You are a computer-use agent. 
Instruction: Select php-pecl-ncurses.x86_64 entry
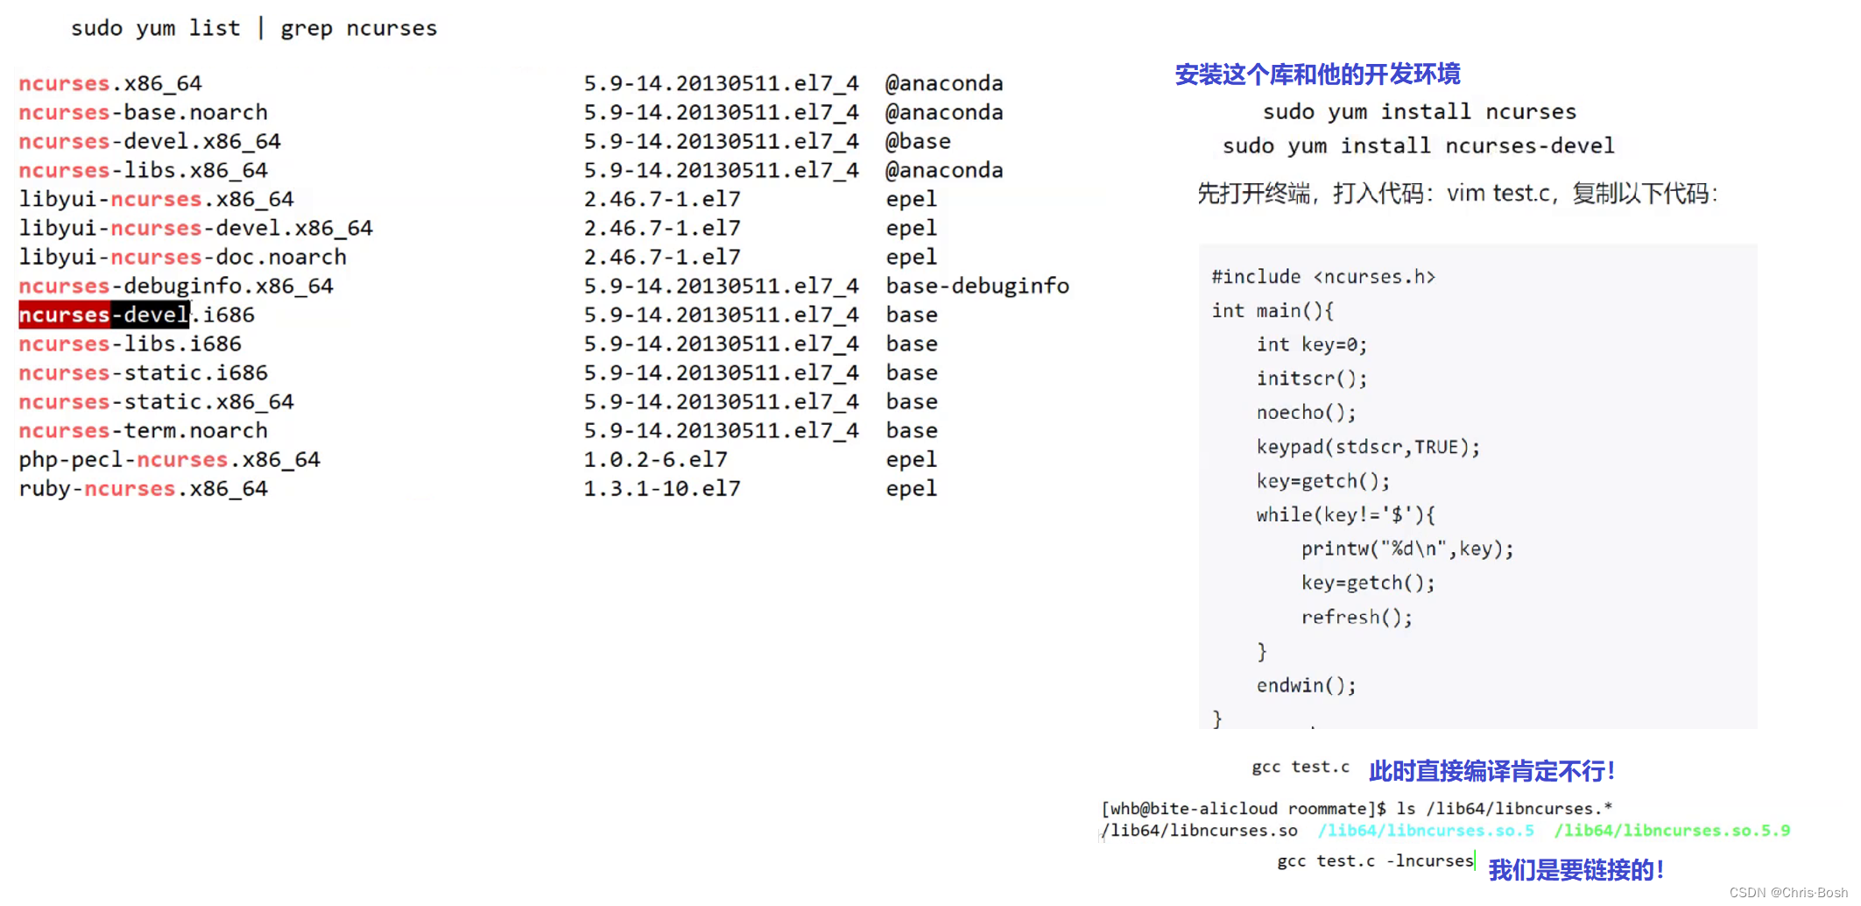pyautogui.click(x=170, y=459)
